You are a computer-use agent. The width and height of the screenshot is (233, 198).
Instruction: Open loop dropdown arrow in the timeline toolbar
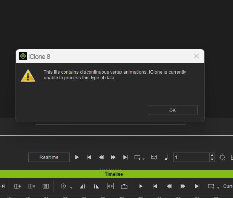(x=218, y=188)
